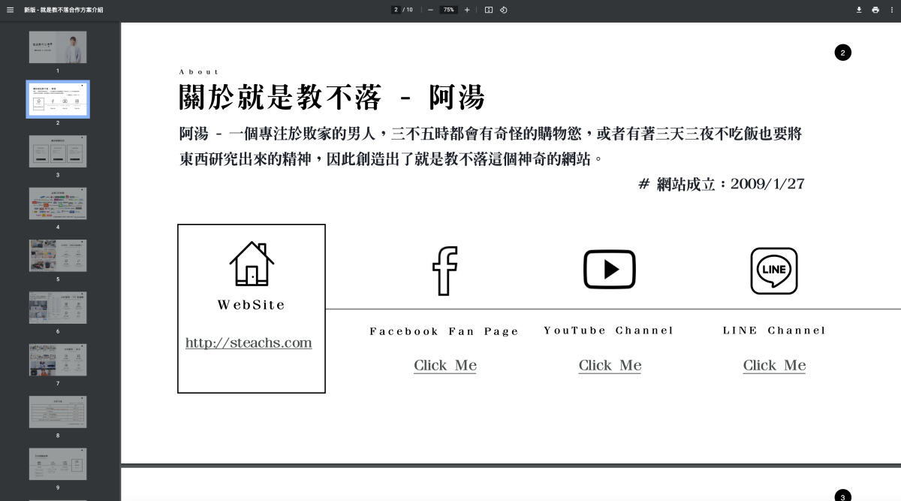Viewport: 901px width, 501px height.
Task: Rotate the document counterclockwise
Action: click(503, 10)
